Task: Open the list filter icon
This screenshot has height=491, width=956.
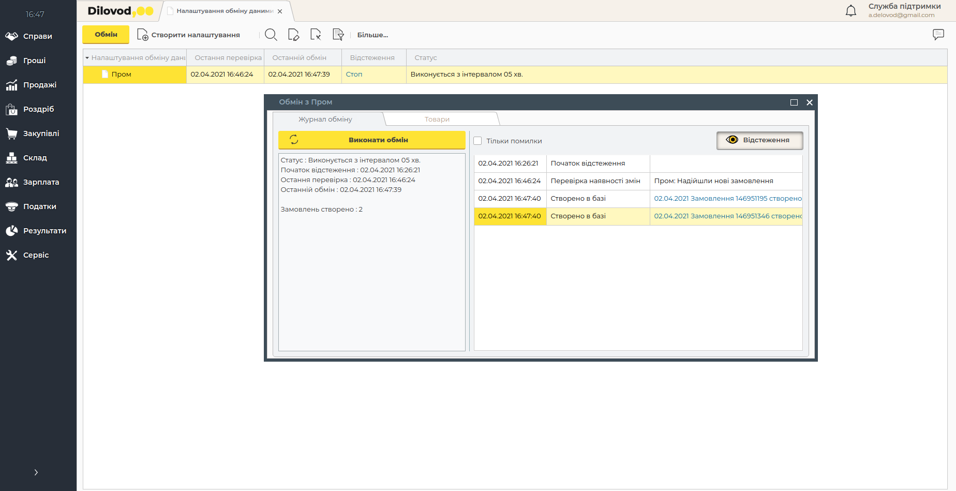Action: coord(338,35)
